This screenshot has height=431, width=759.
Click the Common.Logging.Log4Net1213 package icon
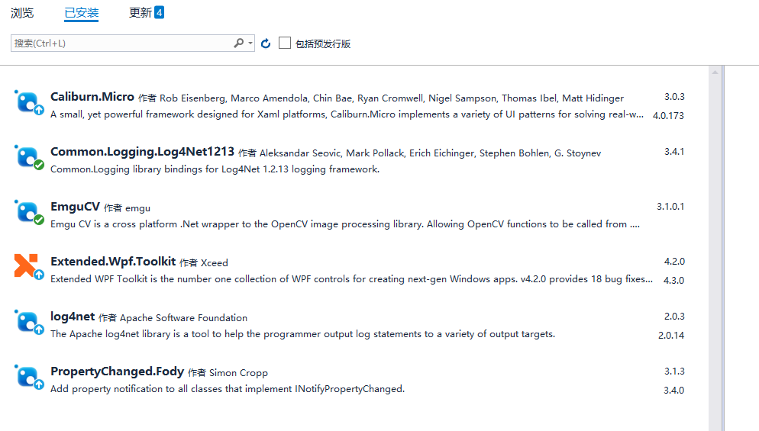(29, 158)
